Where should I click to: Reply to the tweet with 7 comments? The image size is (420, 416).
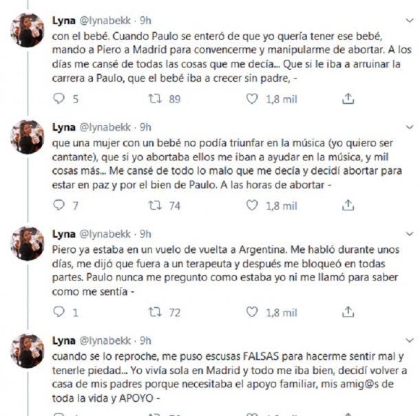click(x=59, y=205)
